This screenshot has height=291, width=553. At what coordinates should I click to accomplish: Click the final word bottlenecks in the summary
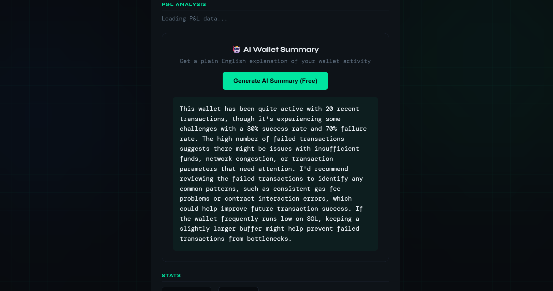268,239
